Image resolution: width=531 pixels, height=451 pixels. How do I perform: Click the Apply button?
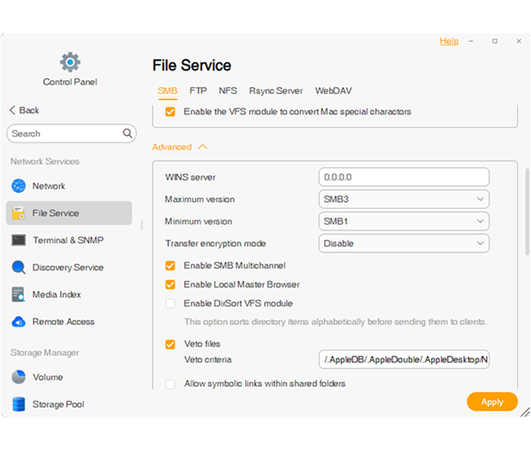click(x=492, y=402)
